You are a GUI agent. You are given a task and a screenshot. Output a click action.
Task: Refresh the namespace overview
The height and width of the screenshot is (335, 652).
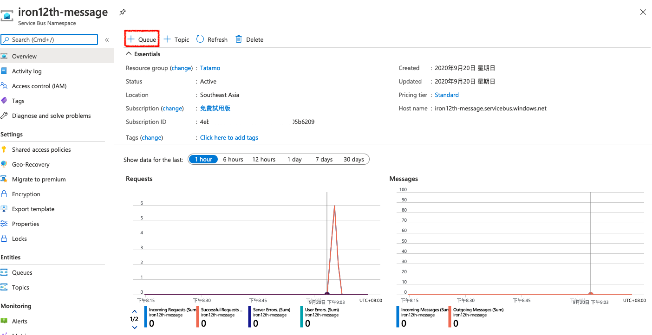(x=212, y=39)
